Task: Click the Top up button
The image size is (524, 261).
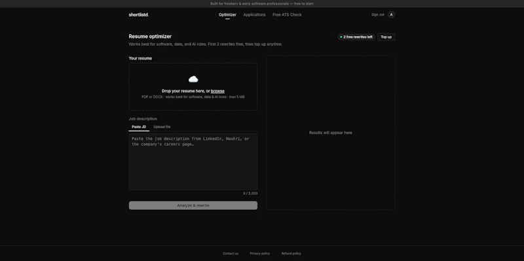Action: click(x=386, y=37)
